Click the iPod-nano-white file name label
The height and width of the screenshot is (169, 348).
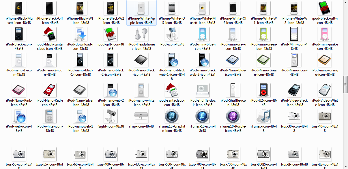141,102
